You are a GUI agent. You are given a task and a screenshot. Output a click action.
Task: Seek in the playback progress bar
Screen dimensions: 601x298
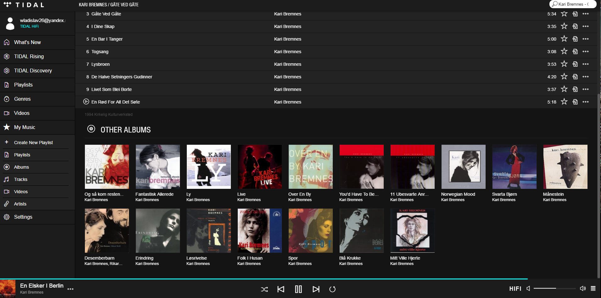[300, 279]
